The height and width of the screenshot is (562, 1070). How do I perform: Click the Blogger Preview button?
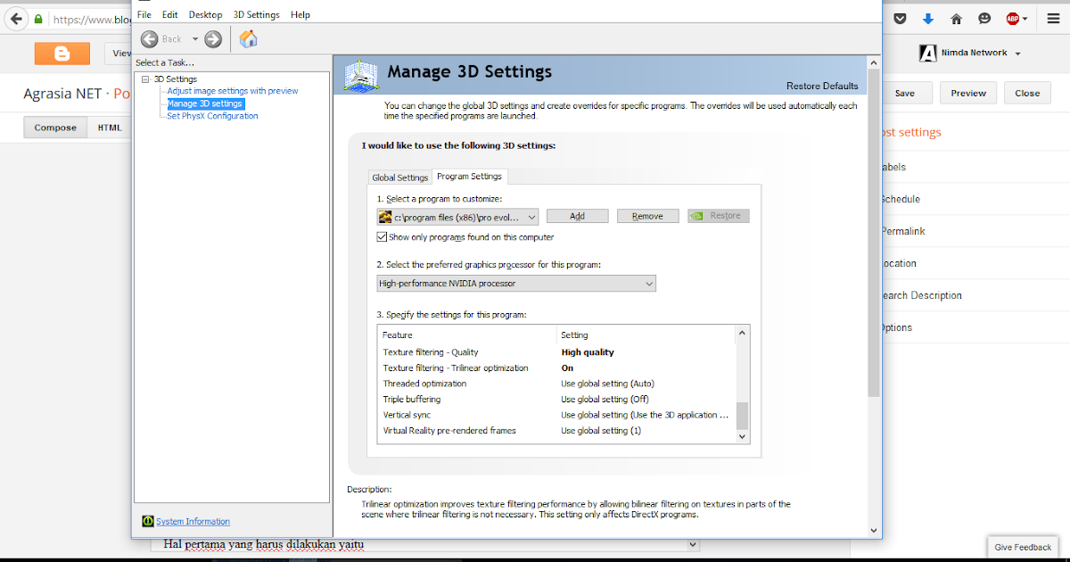[x=968, y=93]
